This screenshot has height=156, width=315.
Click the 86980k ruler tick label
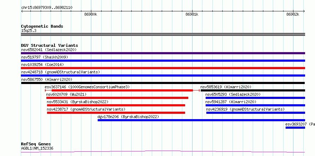[91, 15]
